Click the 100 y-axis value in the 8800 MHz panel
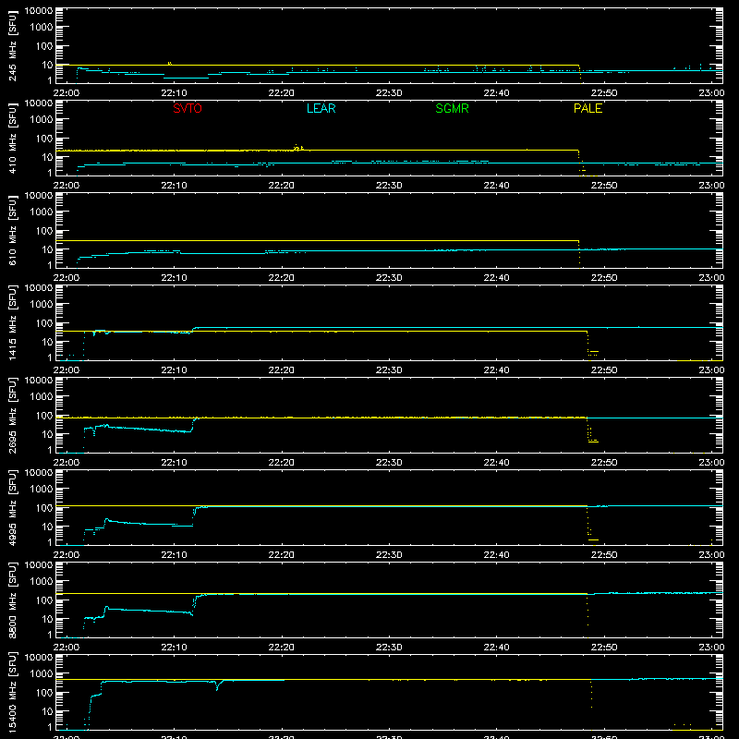The width and height of the screenshot is (739, 739). [44, 600]
